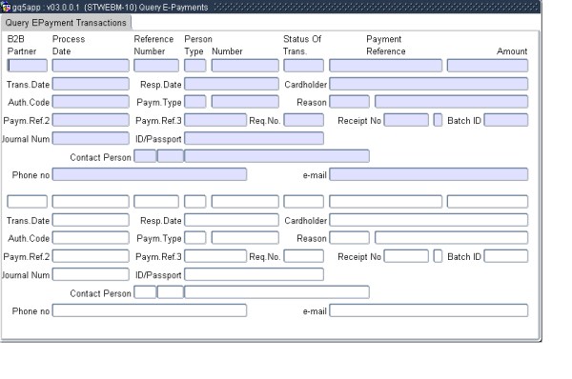Viewport: 572px width, 379px height.
Task: Focus the Process Date field in first record
Action: tap(91, 66)
